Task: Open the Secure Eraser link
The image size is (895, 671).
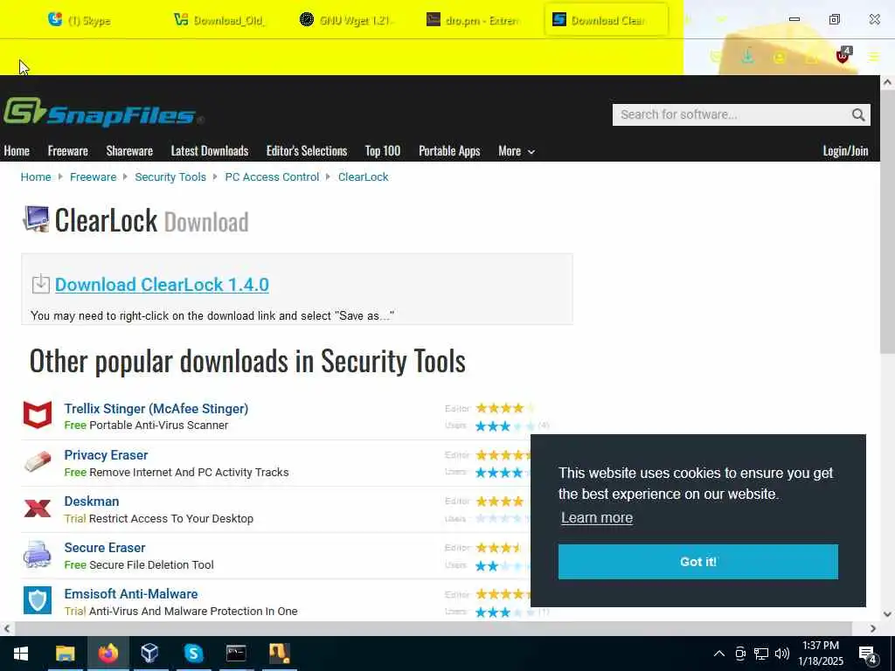Action: 105,547
